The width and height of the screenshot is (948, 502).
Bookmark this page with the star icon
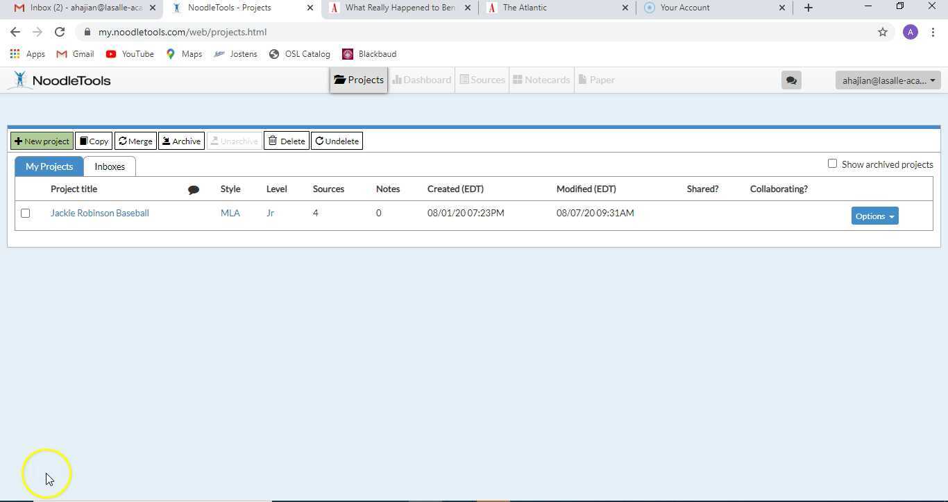pyautogui.click(x=883, y=32)
